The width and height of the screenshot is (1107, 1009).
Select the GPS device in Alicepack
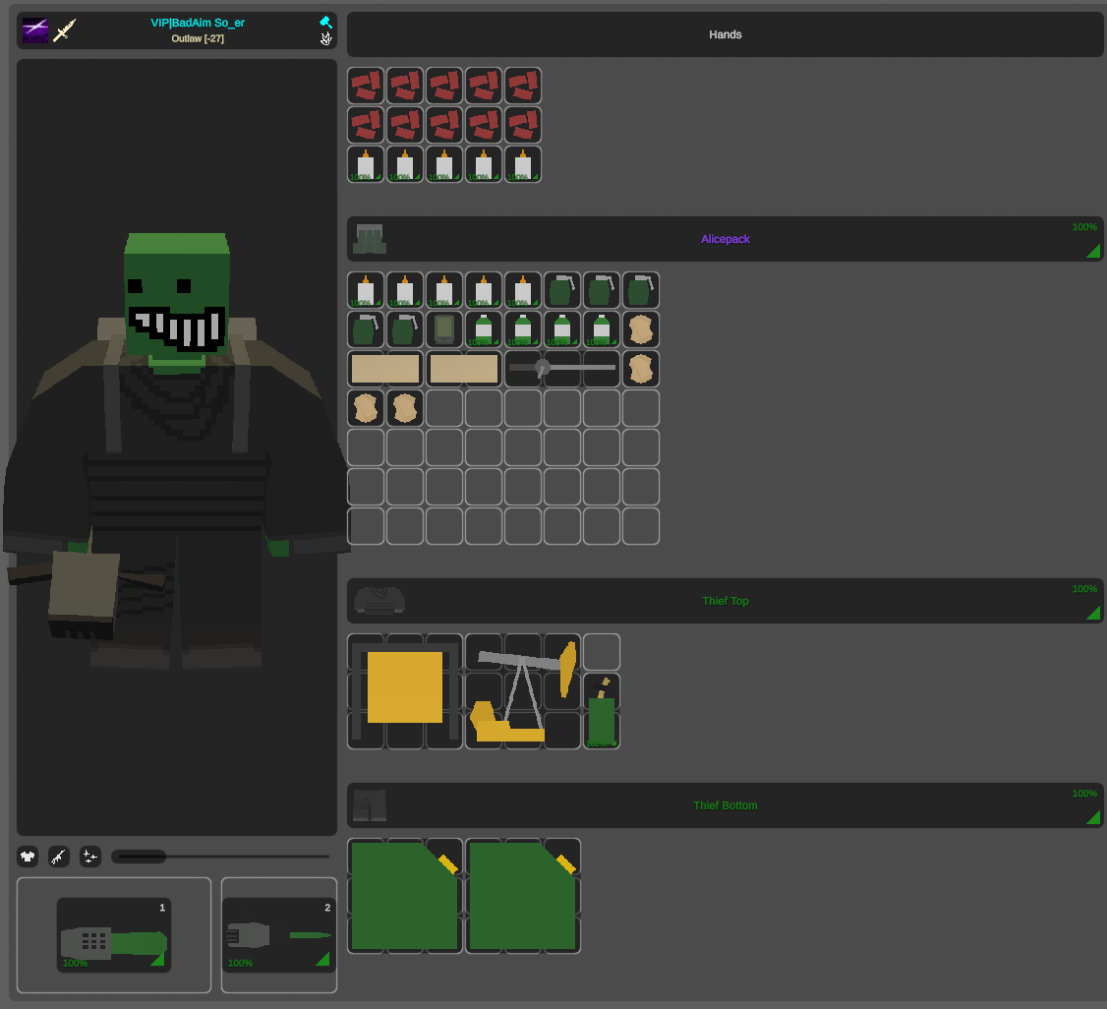click(x=444, y=329)
